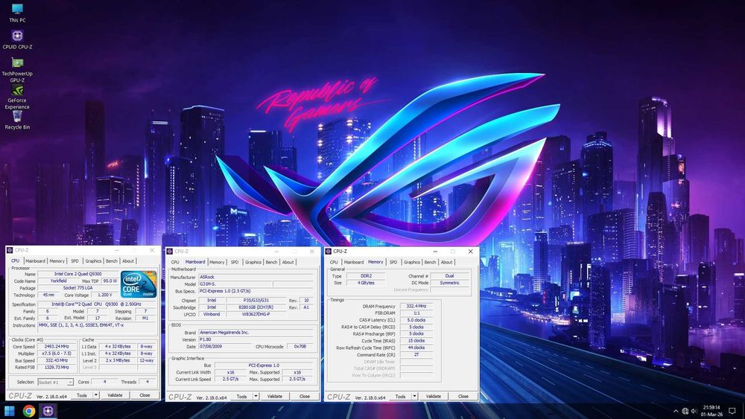Launch GeForce Experience desktop shortcut
The width and height of the screenshot is (745, 419).
point(17,97)
